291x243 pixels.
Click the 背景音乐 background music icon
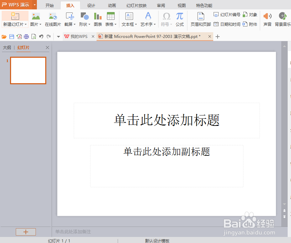pos(283,16)
